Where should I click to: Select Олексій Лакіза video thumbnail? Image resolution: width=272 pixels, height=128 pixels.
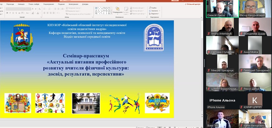coord(222,9)
